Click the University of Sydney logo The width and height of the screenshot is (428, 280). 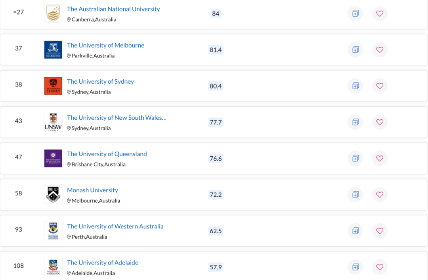(x=53, y=86)
